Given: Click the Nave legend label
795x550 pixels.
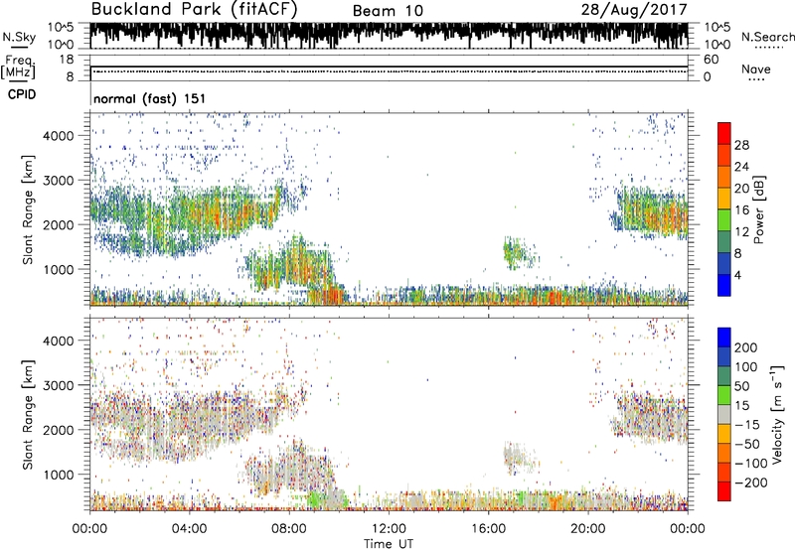Looking at the screenshot, I should (756, 69).
